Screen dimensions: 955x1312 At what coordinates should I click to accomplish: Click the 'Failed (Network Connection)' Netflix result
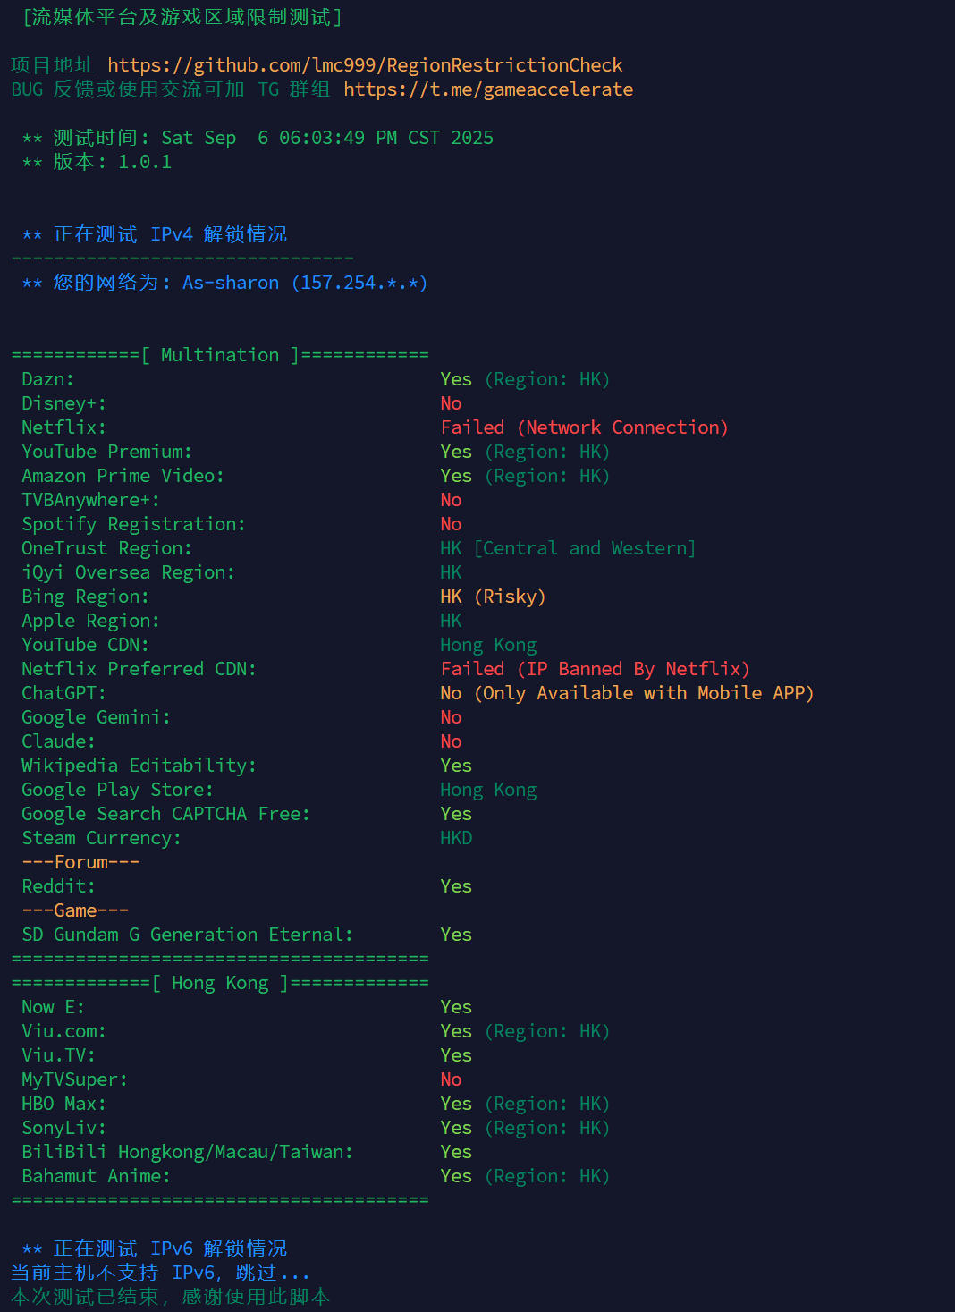[585, 427]
